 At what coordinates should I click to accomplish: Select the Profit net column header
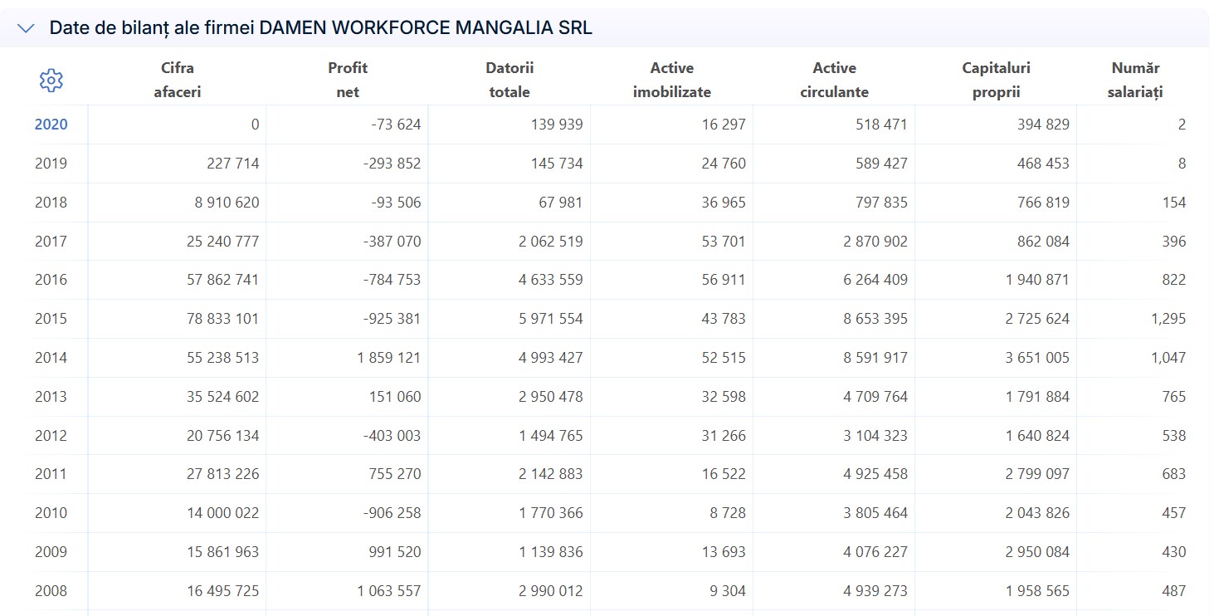348,80
